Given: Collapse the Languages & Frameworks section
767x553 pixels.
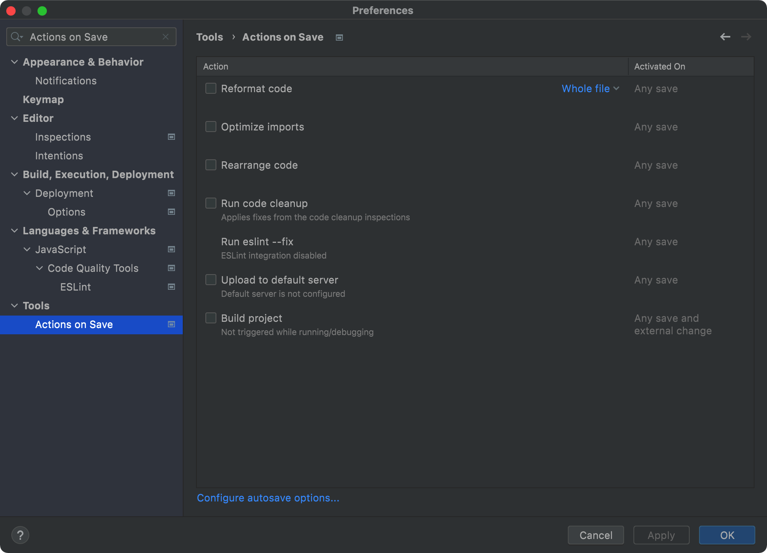Looking at the screenshot, I should click(x=14, y=230).
